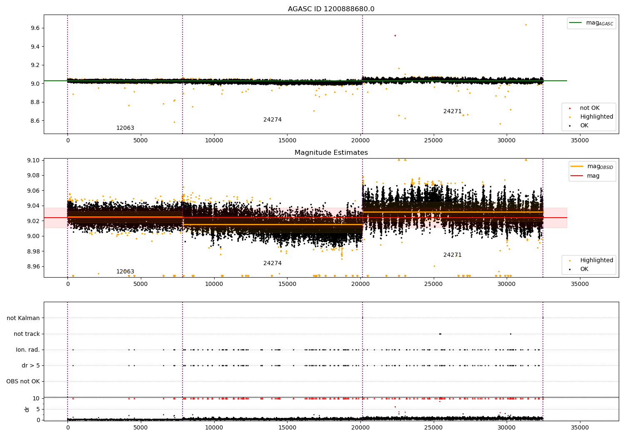Click 'Highlighted' in the middle plot legend
Screen dimensions: 625x437
[592, 261]
